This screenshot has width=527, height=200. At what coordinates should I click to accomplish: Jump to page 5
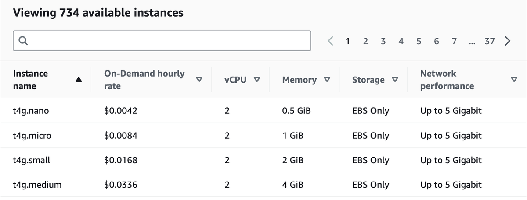[419, 41]
